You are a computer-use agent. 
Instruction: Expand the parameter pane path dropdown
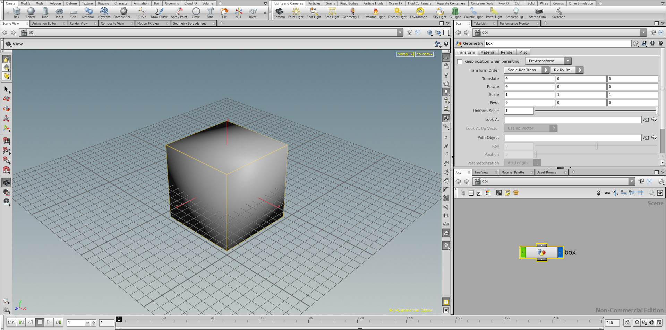pos(643,33)
